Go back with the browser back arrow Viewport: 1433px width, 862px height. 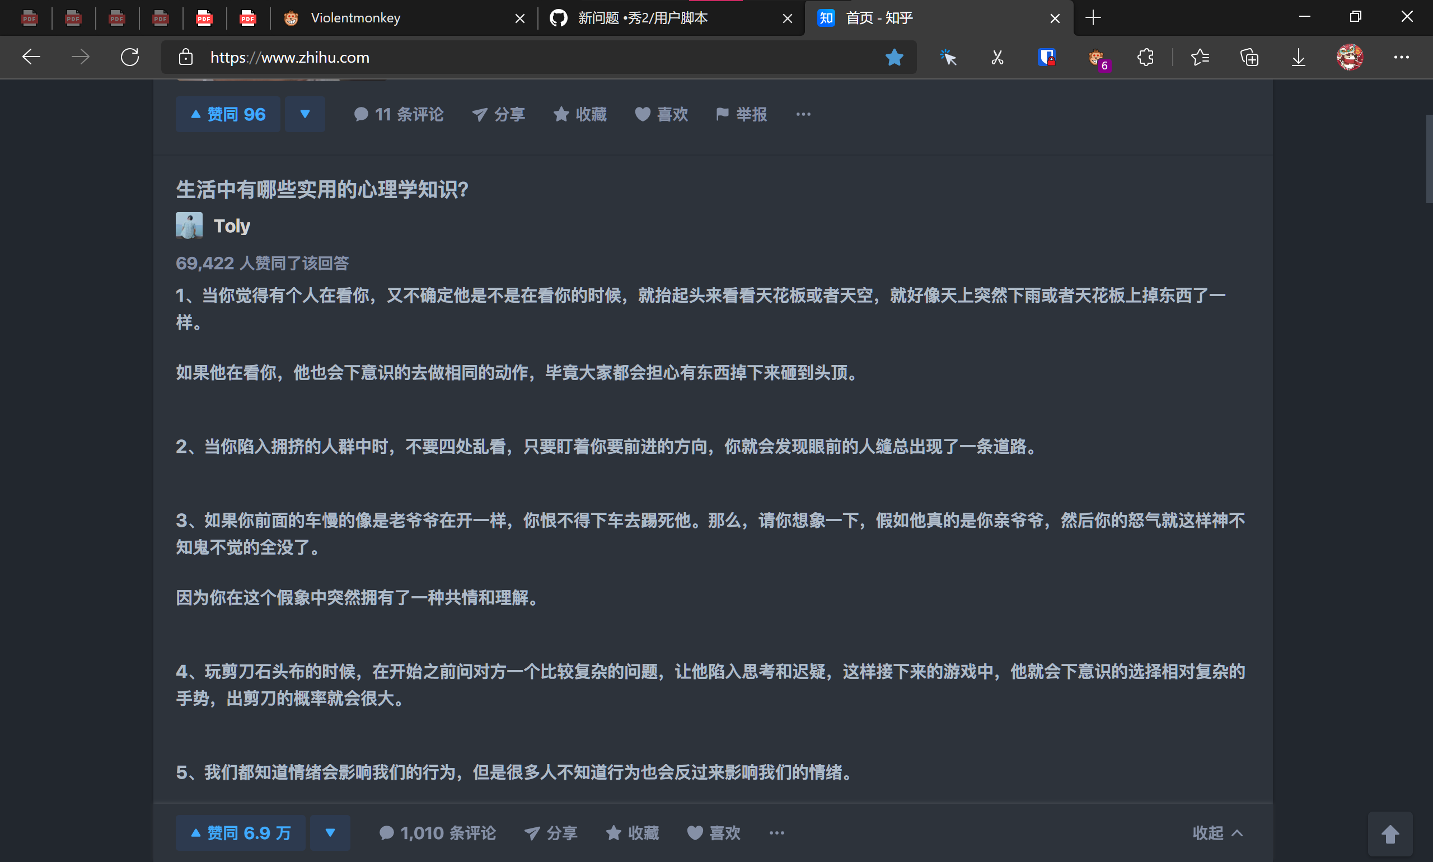pyautogui.click(x=31, y=57)
